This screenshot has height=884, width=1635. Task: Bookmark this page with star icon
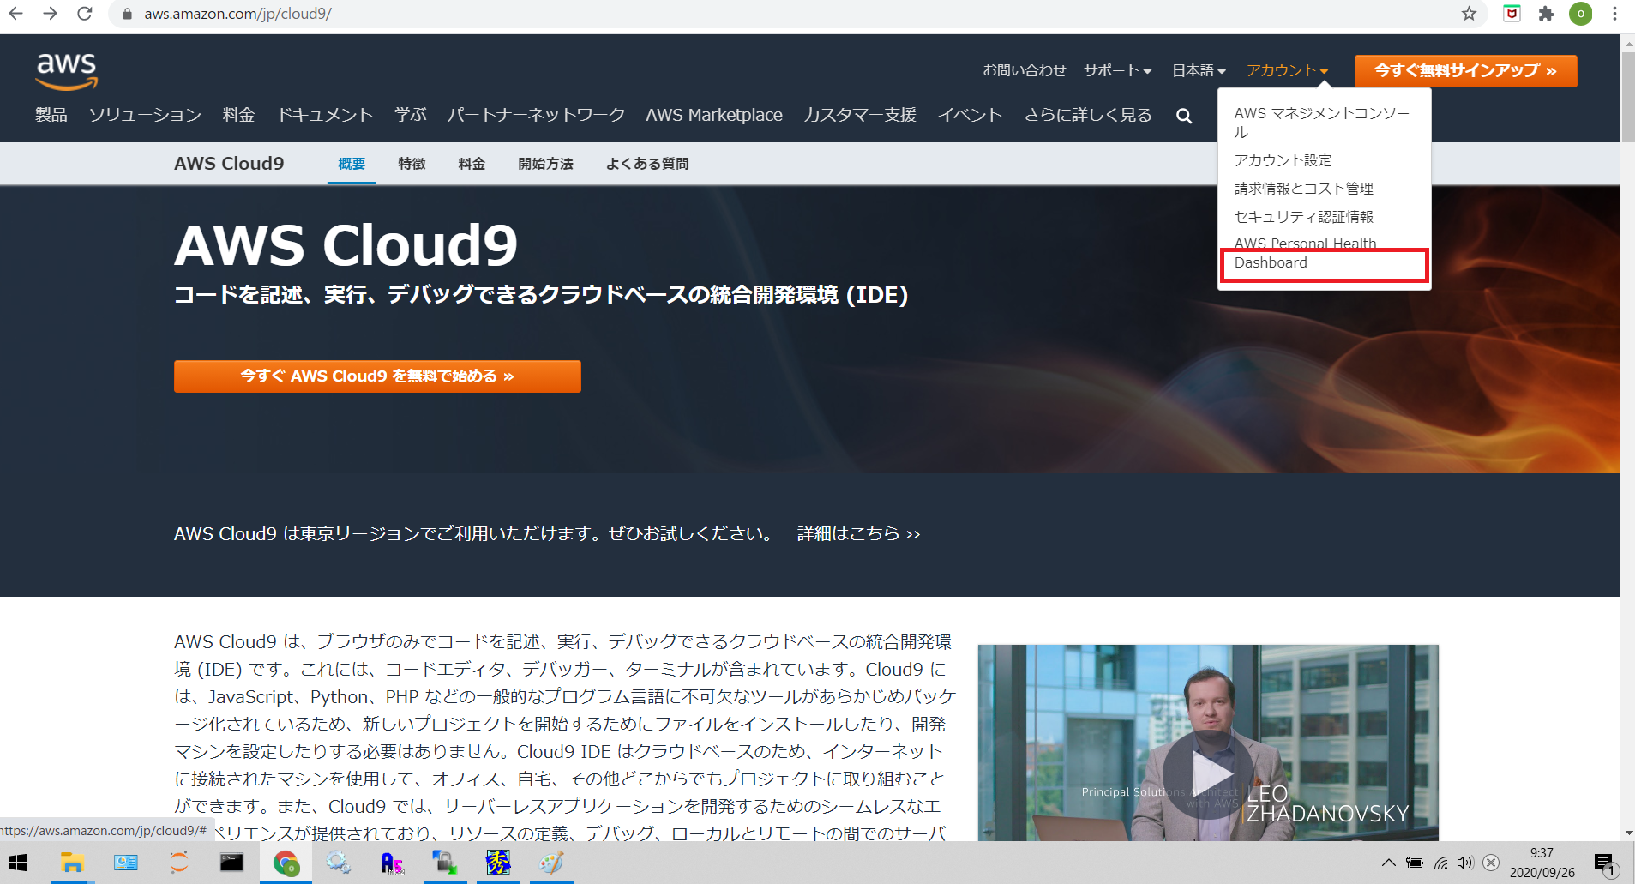coord(1469,14)
